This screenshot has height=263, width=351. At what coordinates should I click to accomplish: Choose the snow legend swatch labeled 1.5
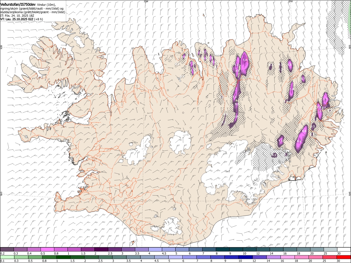(x=87, y=249)
